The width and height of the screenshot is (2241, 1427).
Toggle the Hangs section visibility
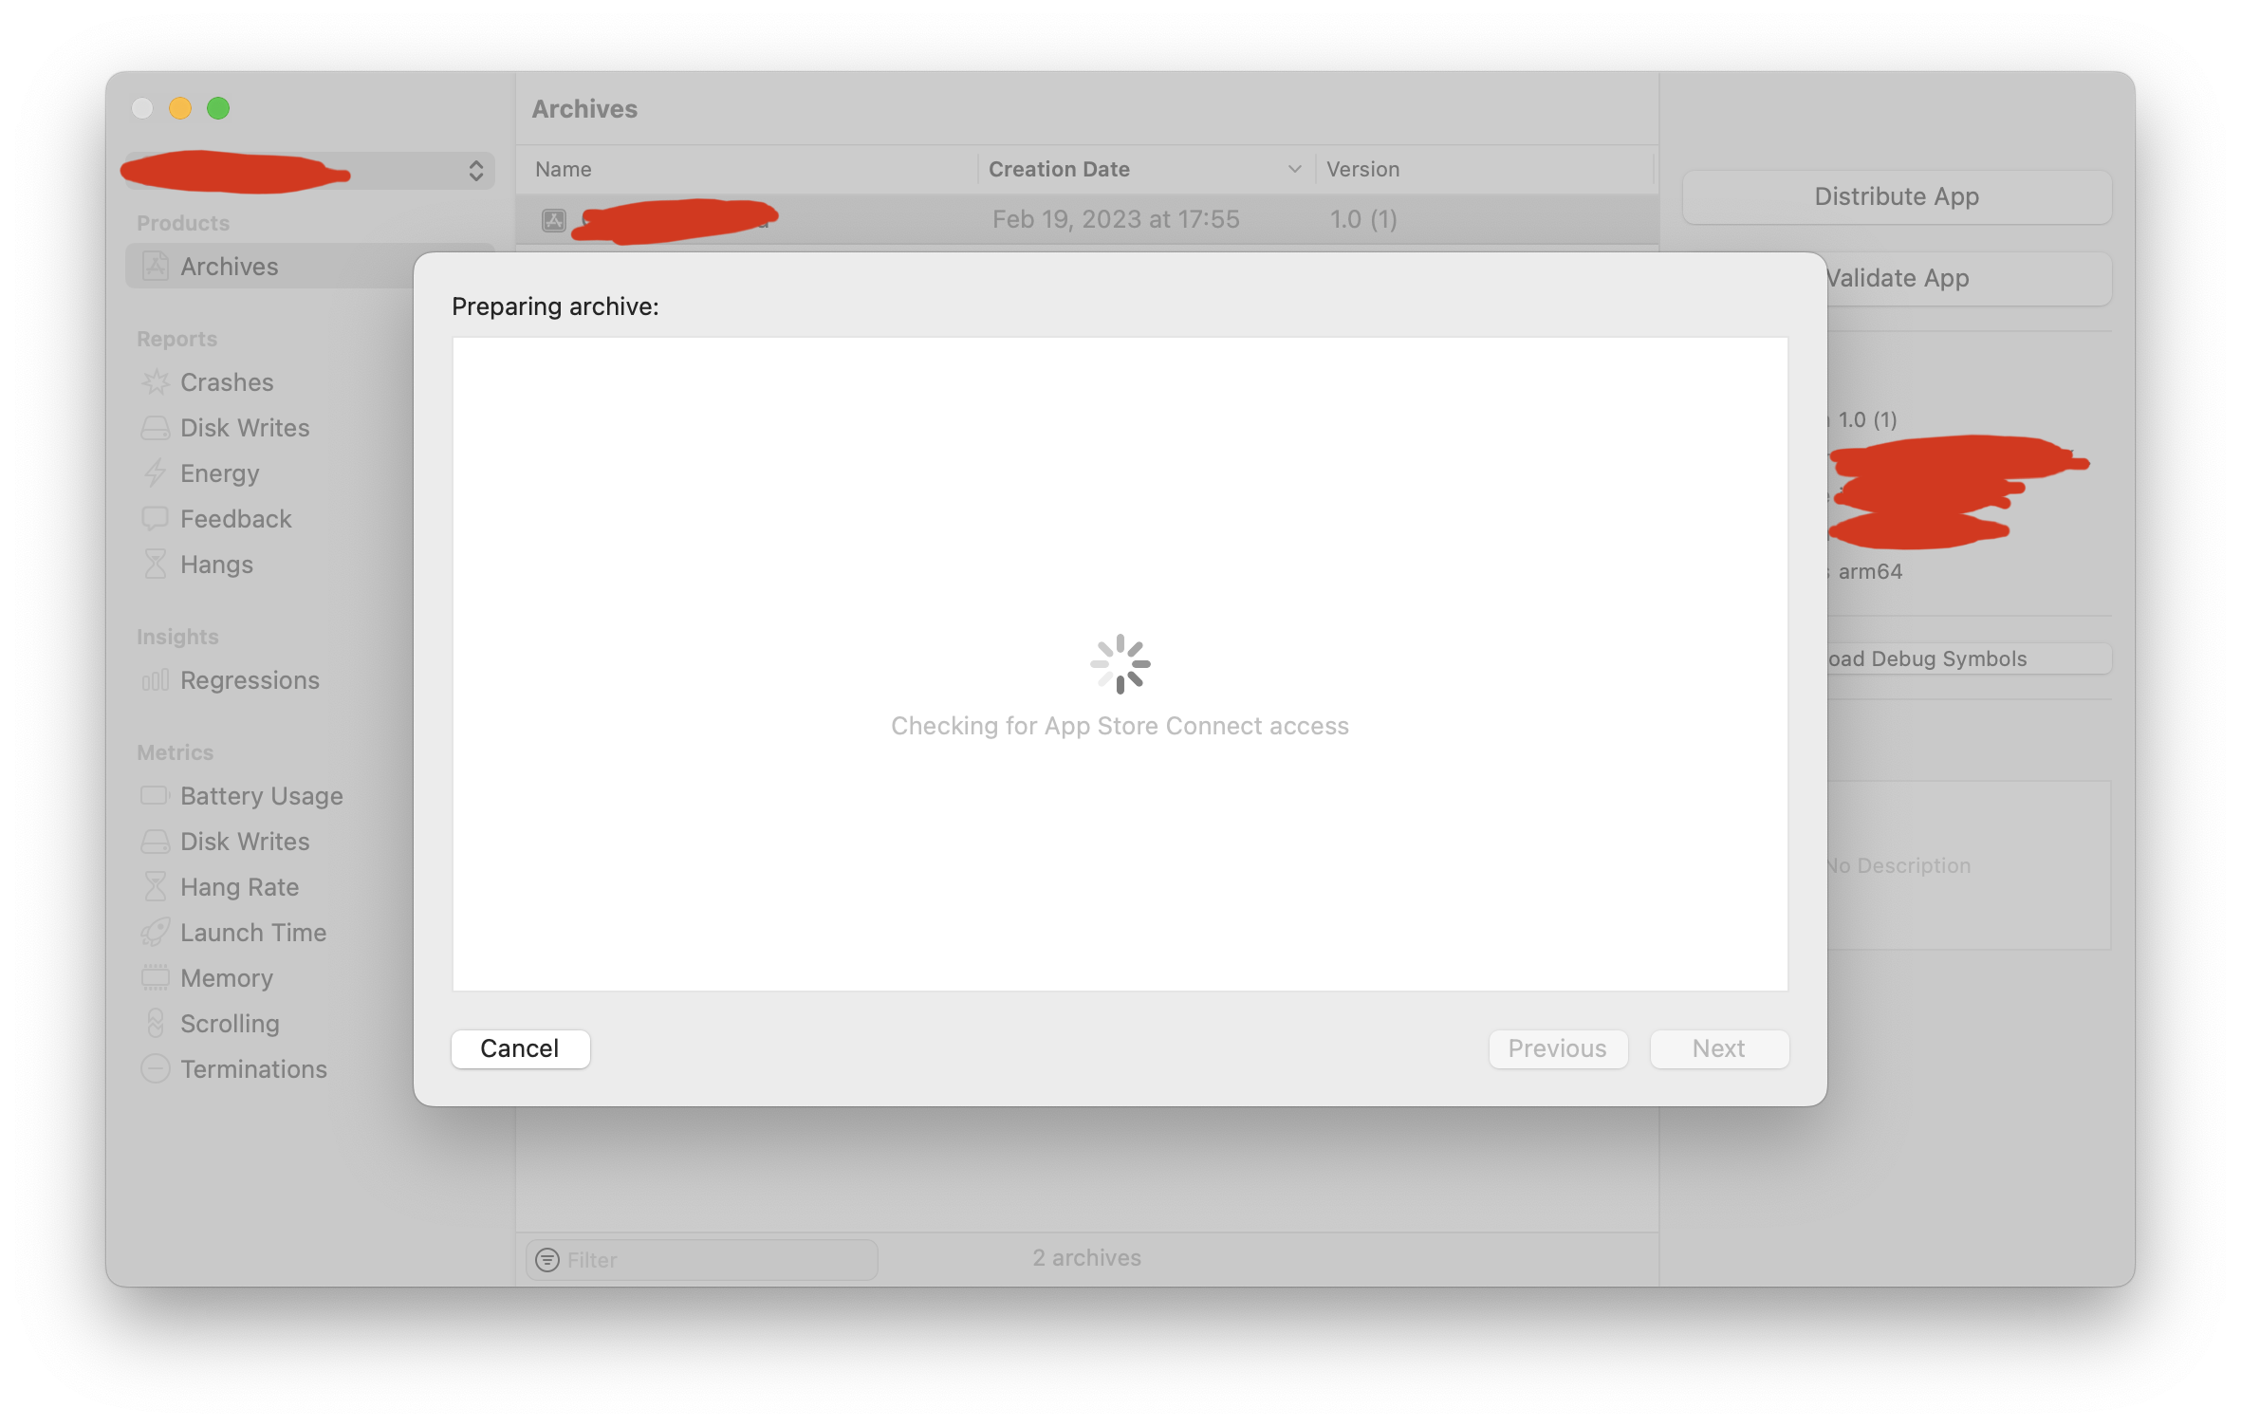pyautogui.click(x=215, y=564)
